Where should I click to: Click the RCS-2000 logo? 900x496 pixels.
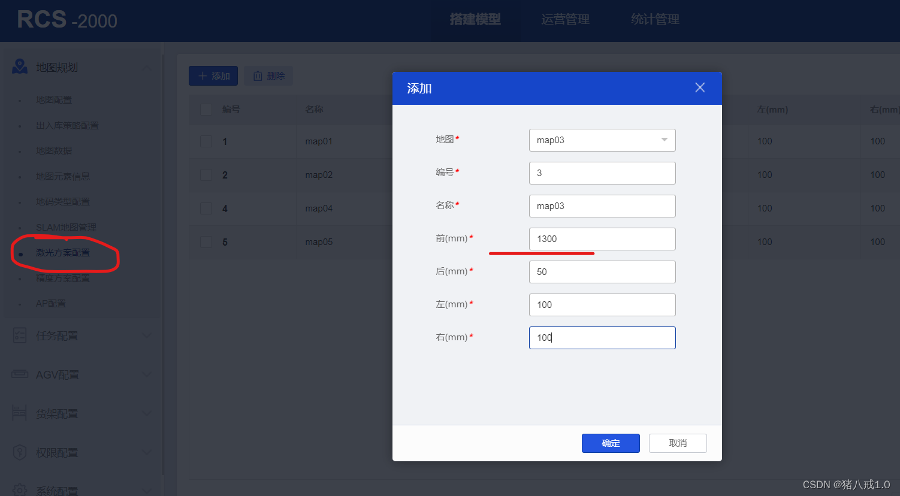(x=67, y=20)
